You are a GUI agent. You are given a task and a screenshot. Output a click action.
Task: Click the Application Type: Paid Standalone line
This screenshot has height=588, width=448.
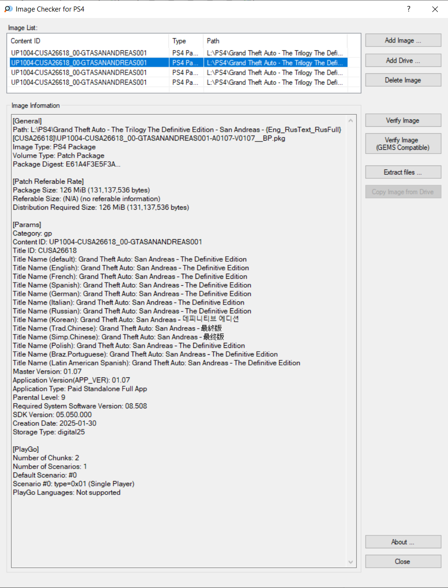coord(80,389)
